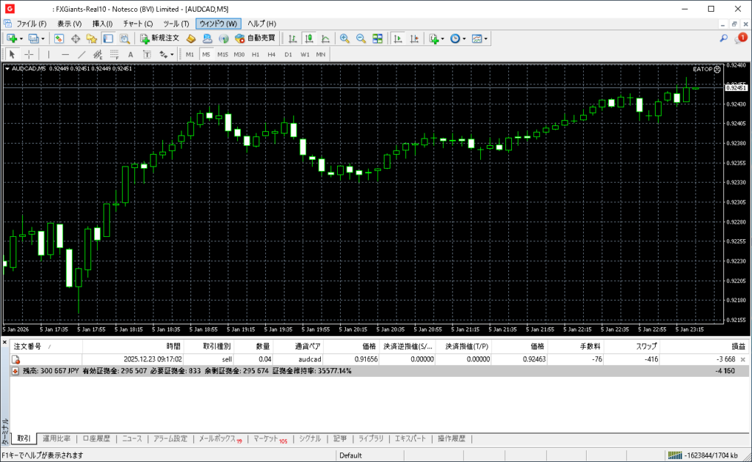Select the horizontal line drawing tool
The width and height of the screenshot is (752, 462).
(x=65, y=54)
